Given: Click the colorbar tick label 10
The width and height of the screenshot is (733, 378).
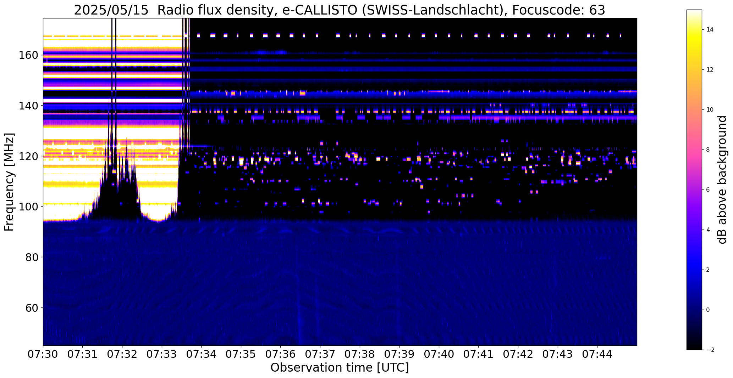Looking at the screenshot, I should click(710, 110).
